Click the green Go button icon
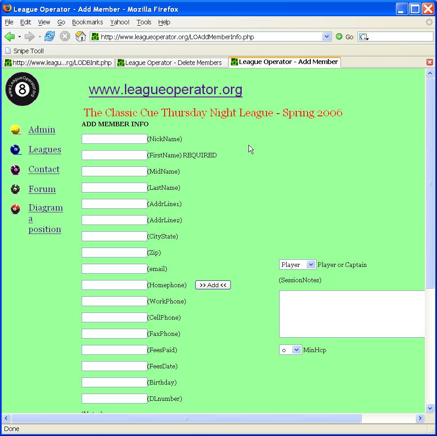The height and width of the screenshot is (436, 437). pyautogui.click(x=339, y=37)
